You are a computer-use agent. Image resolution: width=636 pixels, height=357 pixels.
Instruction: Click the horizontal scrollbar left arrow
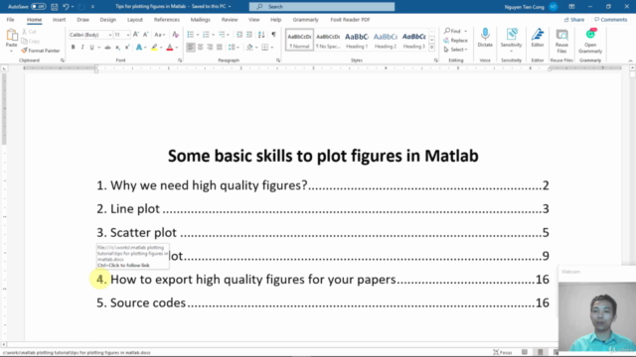(4, 344)
